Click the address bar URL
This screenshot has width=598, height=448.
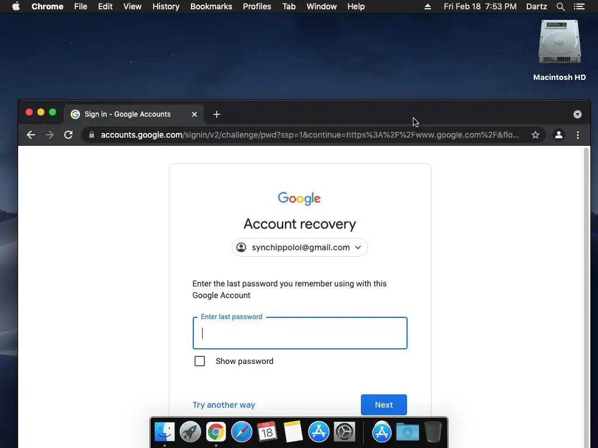tap(310, 135)
